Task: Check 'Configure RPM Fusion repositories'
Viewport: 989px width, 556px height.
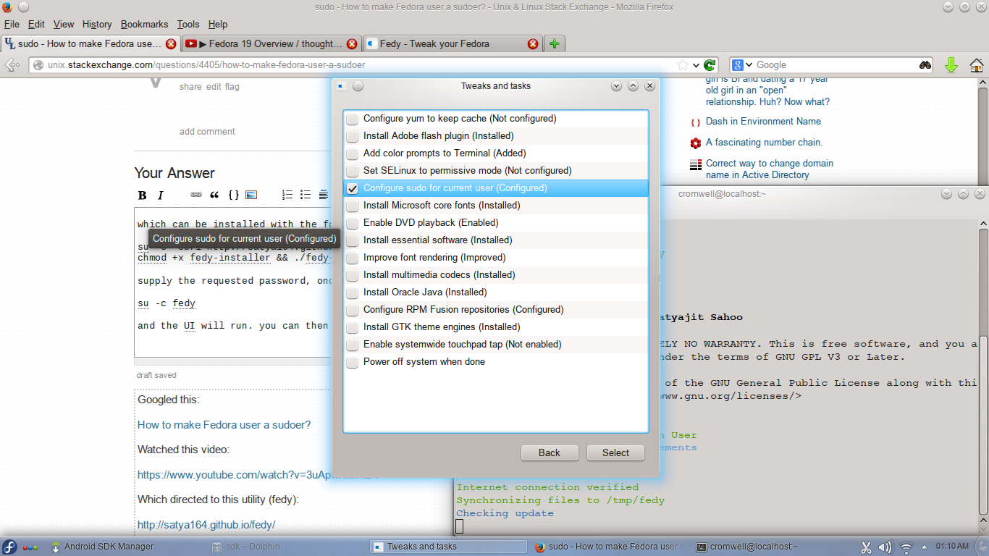Action: point(352,310)
